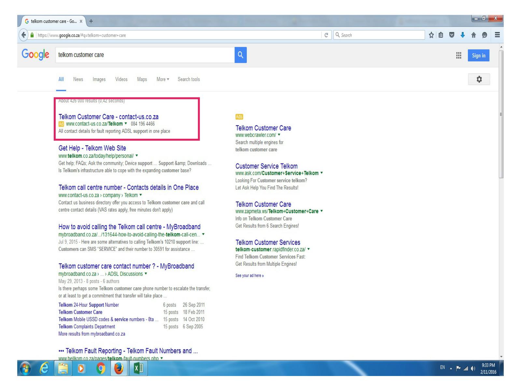The height and width of the screenshot is (391, 521).
Task: Open Telkom call centre number result
Action: point(129,187)
